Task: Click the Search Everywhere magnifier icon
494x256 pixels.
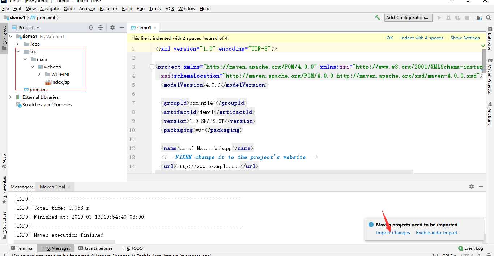Action: pos(488,18)
